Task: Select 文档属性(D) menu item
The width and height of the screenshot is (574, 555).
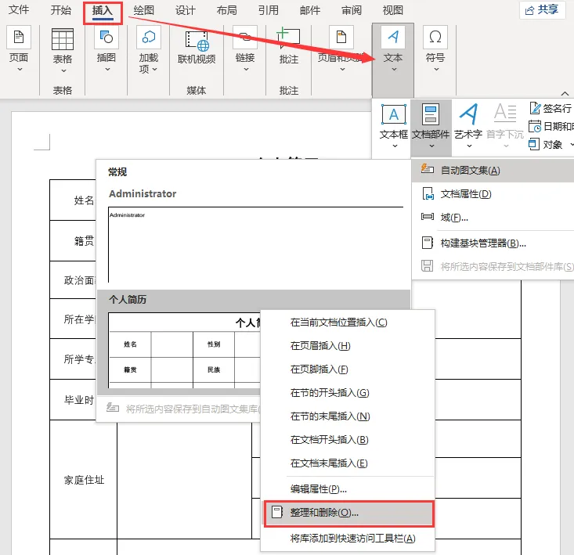Action: (493, 194)
